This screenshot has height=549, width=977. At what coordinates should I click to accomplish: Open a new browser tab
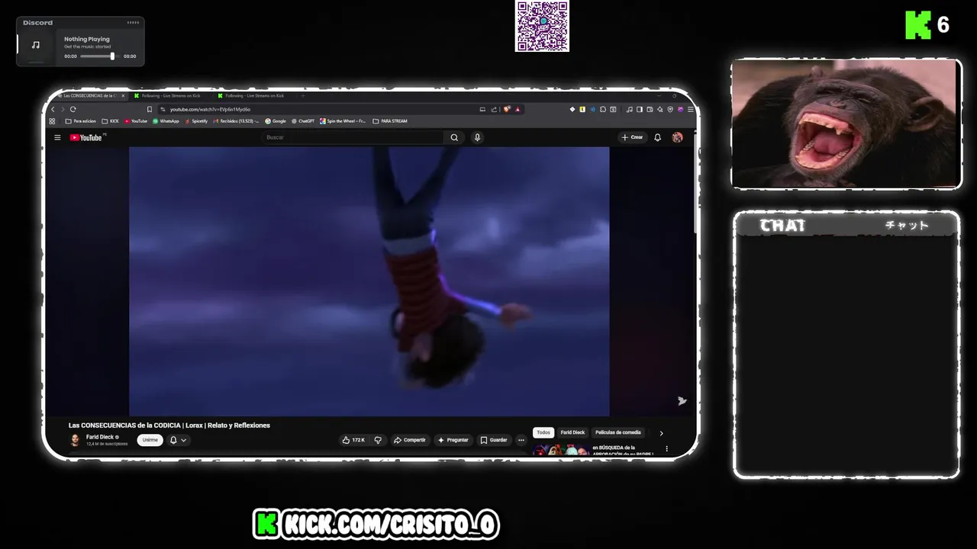(303, 96)
